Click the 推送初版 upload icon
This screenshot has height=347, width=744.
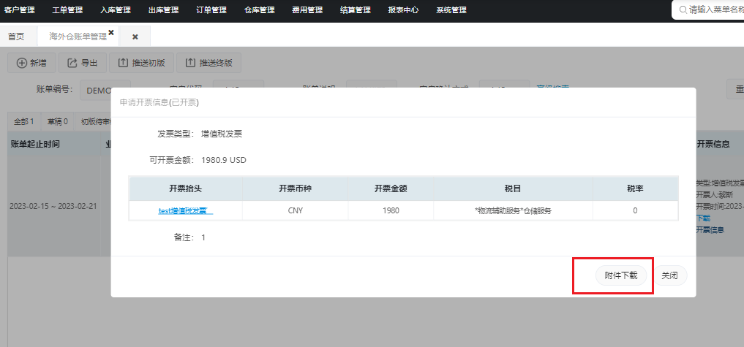click(123, 63)
